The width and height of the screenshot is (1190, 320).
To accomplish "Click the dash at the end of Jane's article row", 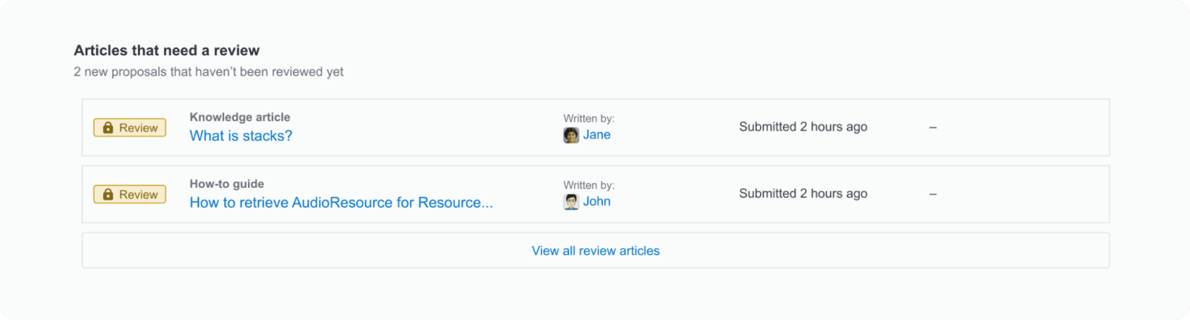I will 933,127.
